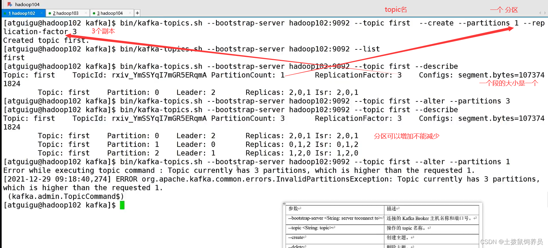Click "Replicas: 0,1,2" in partition 1 row
548x248 pixels.
pyautogui.click(x=278, y=144)
